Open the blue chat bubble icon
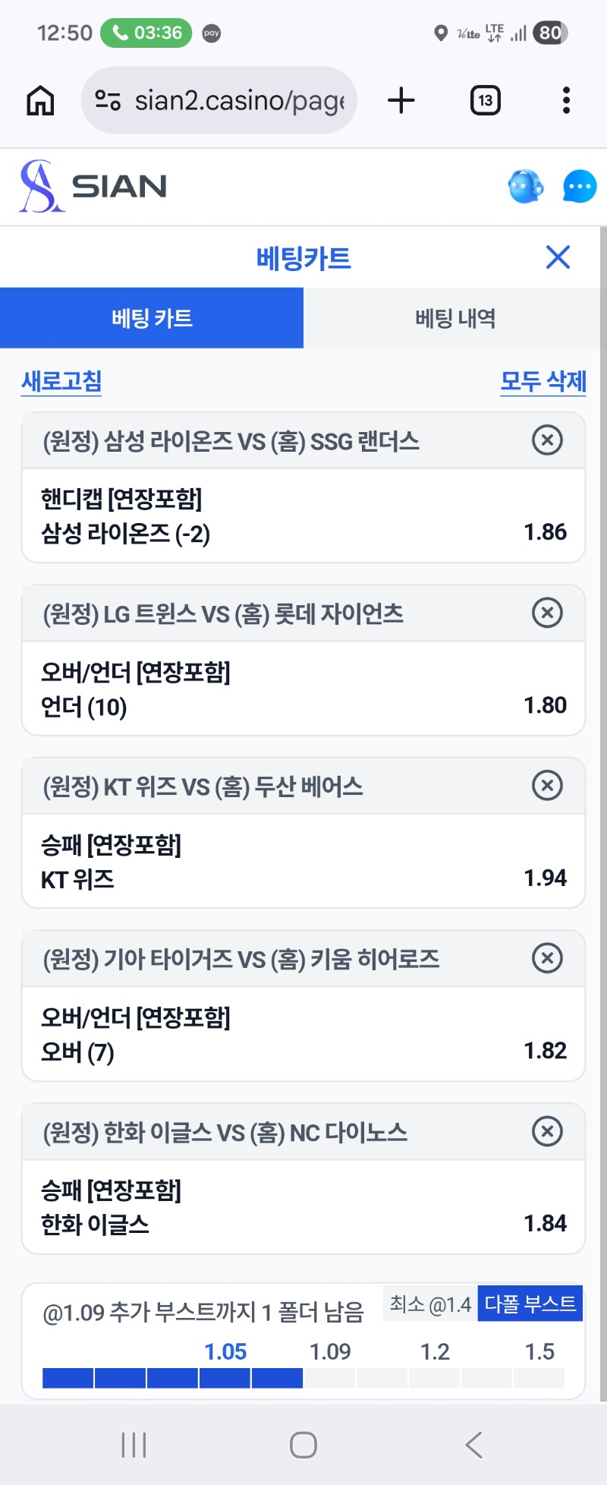Viewport: 607px width, 1485px height. (580, 187)
